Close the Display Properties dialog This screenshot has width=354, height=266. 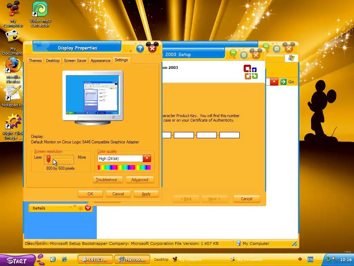(152, 48)
